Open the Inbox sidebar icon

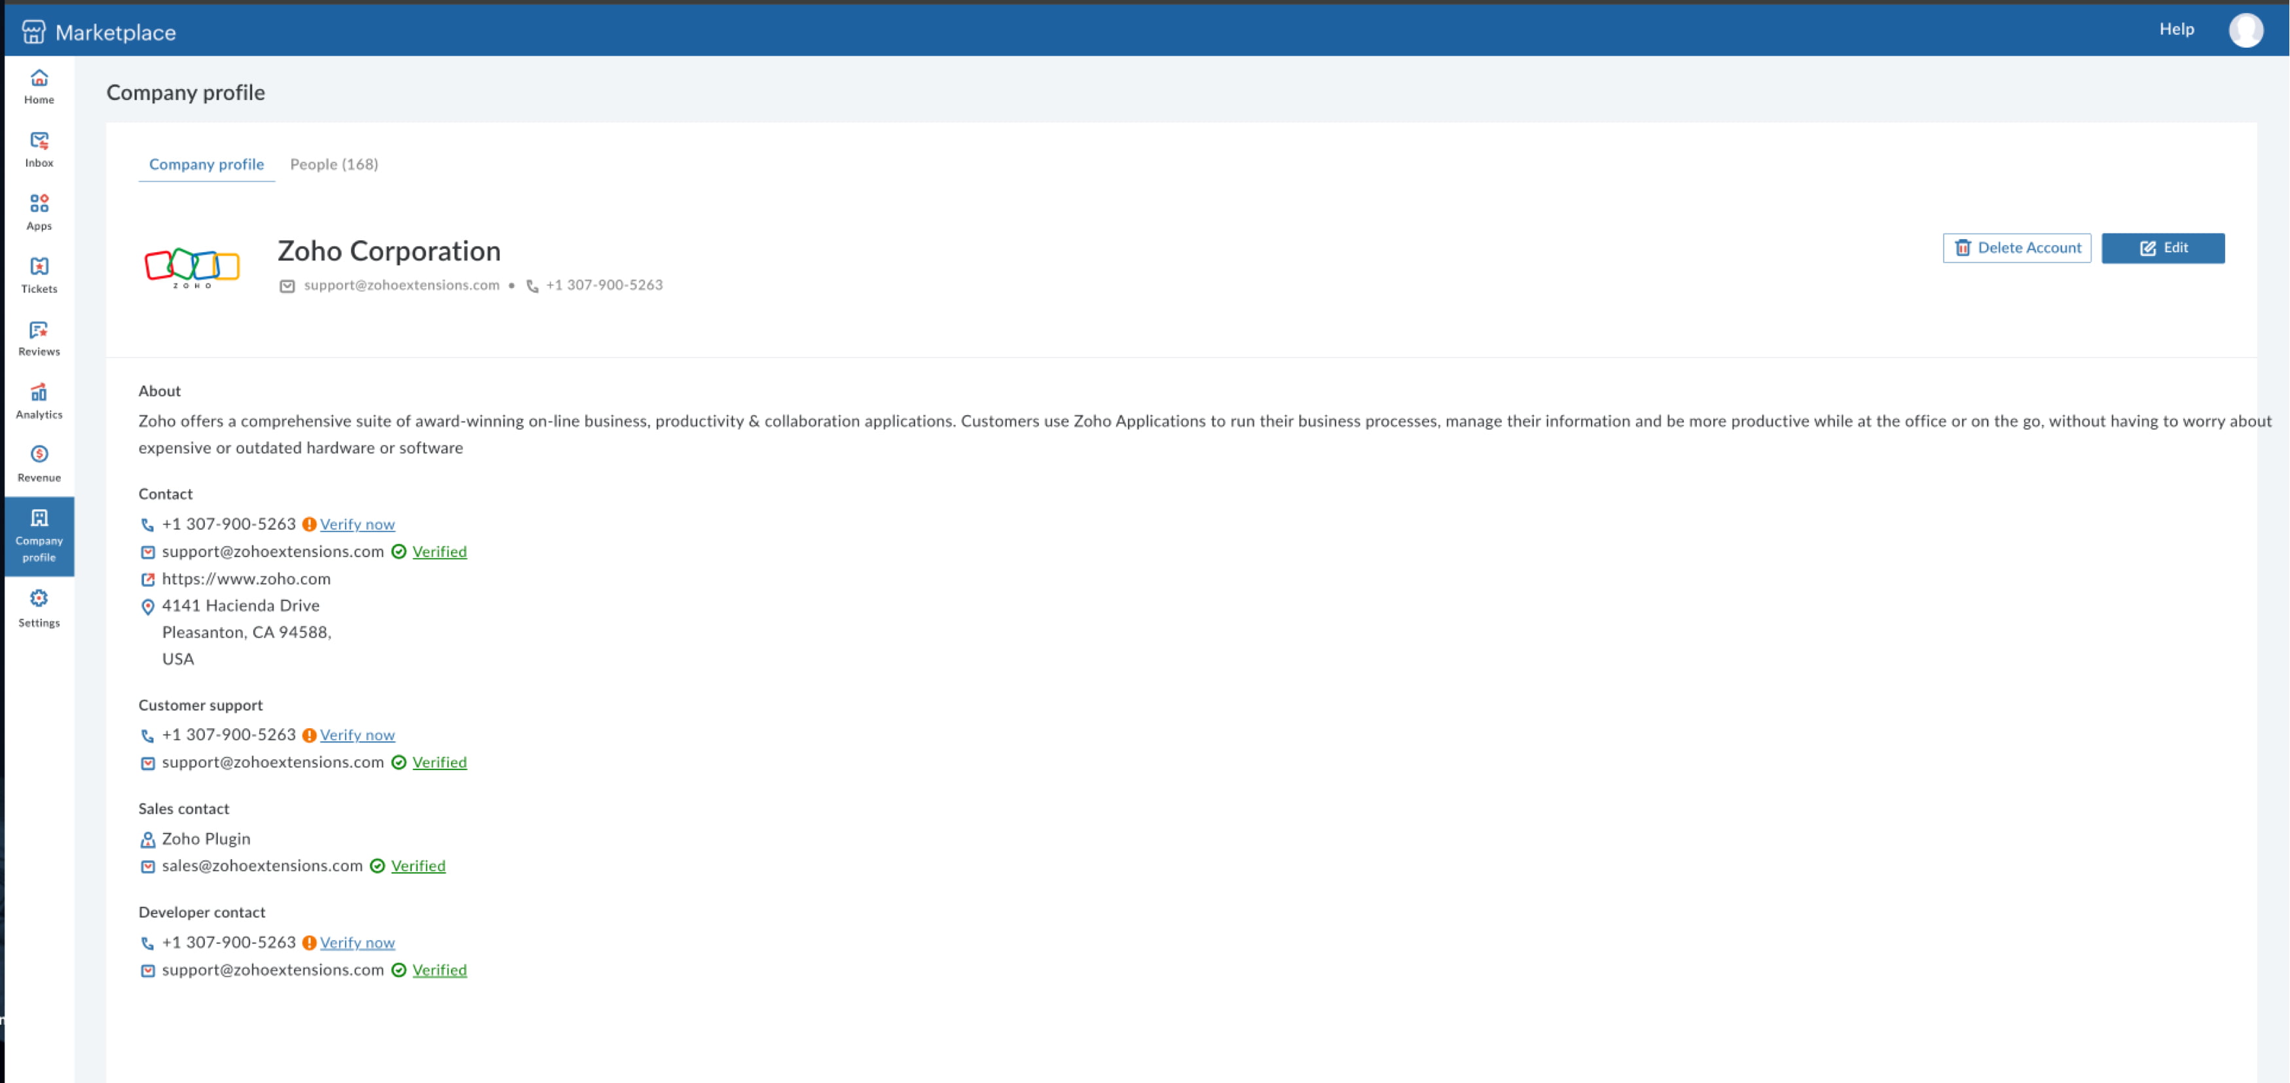coord(39,149)
